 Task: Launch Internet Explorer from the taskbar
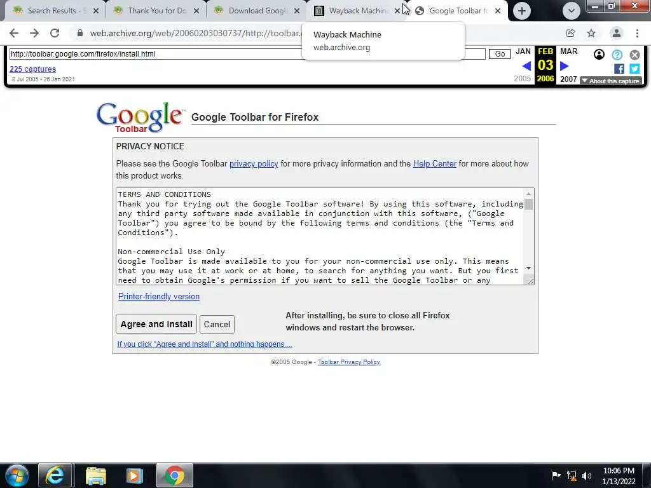tap(55, 475)
